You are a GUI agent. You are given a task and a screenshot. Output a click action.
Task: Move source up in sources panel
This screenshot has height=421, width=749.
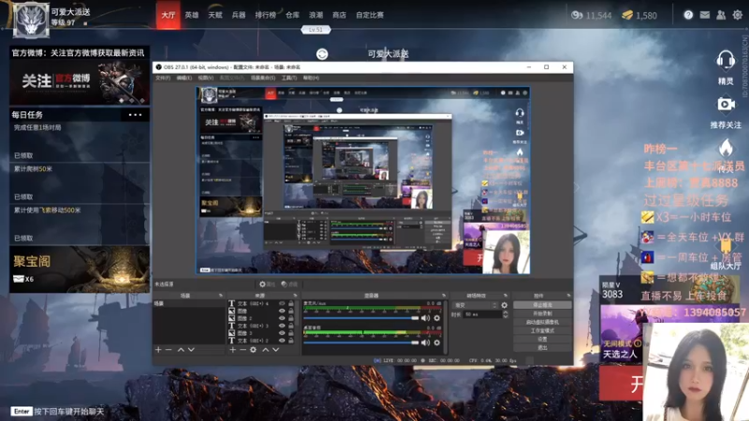(266, 350)
